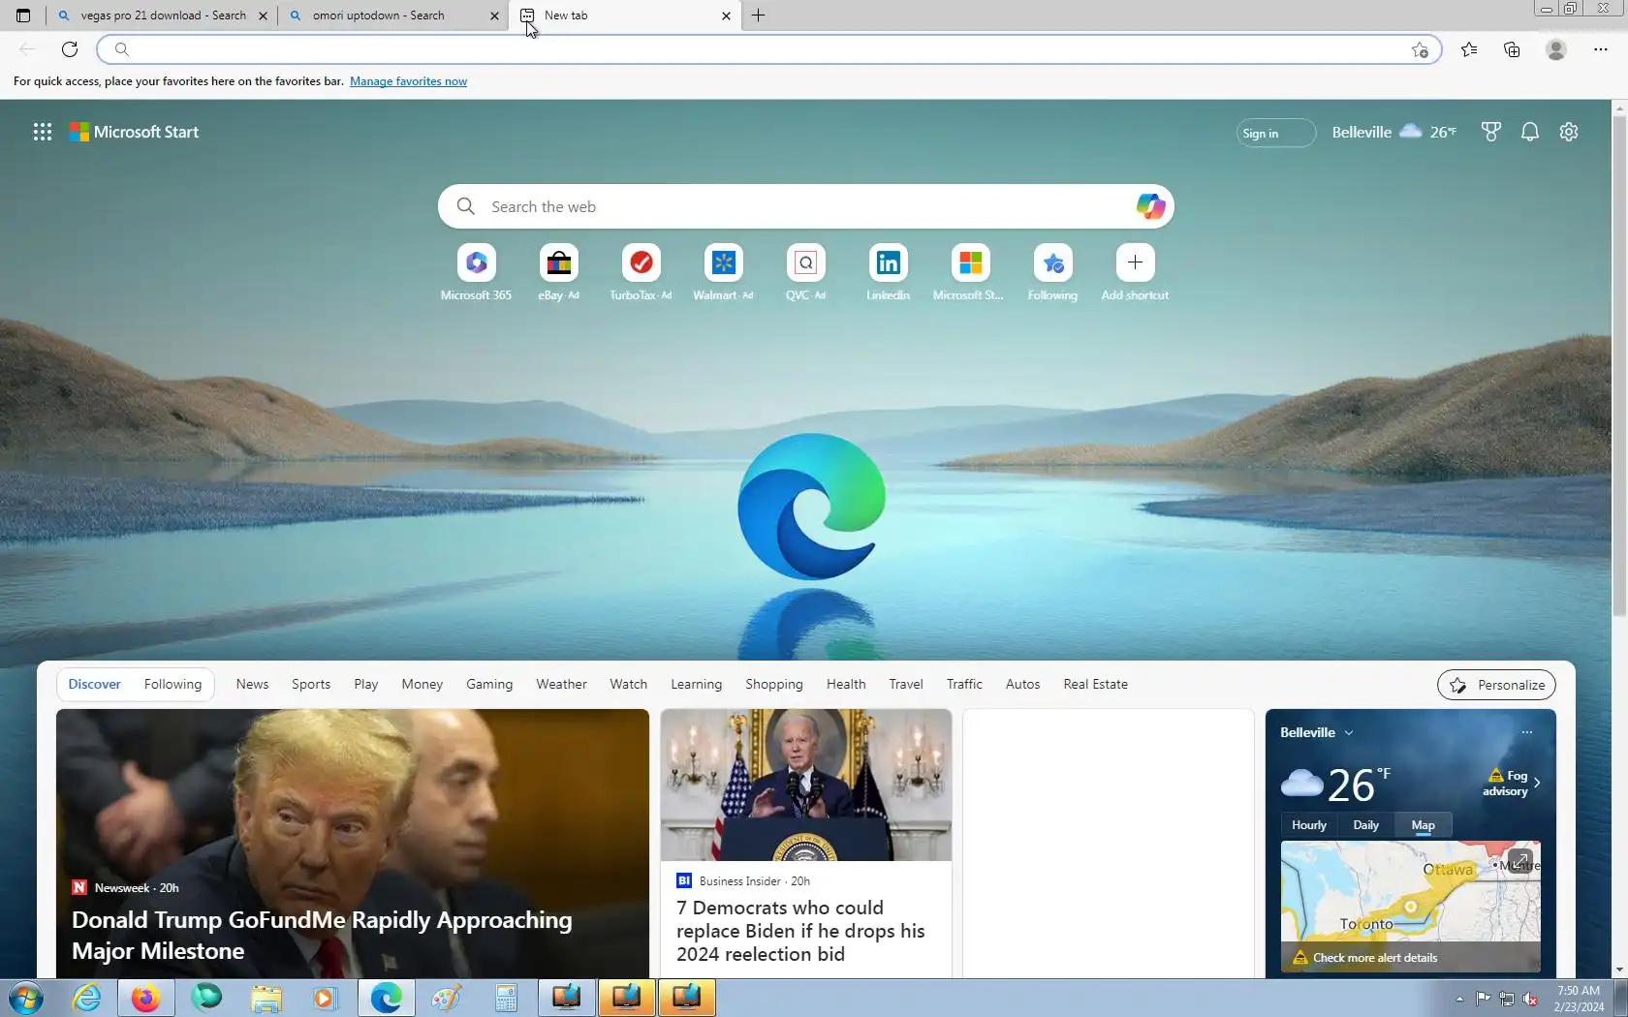
Task: Open the Windows Start menu
Action: (26, 998)
